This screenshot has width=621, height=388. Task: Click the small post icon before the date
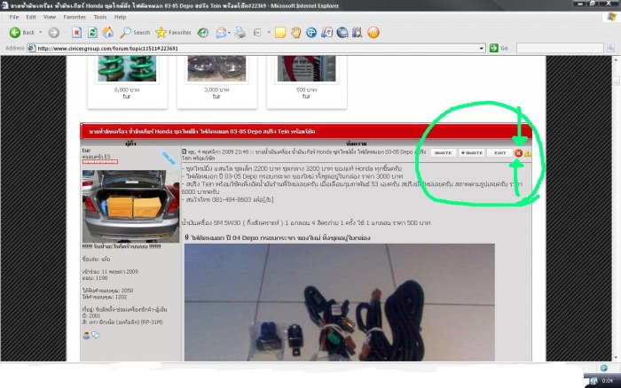[x=185, y=151]
